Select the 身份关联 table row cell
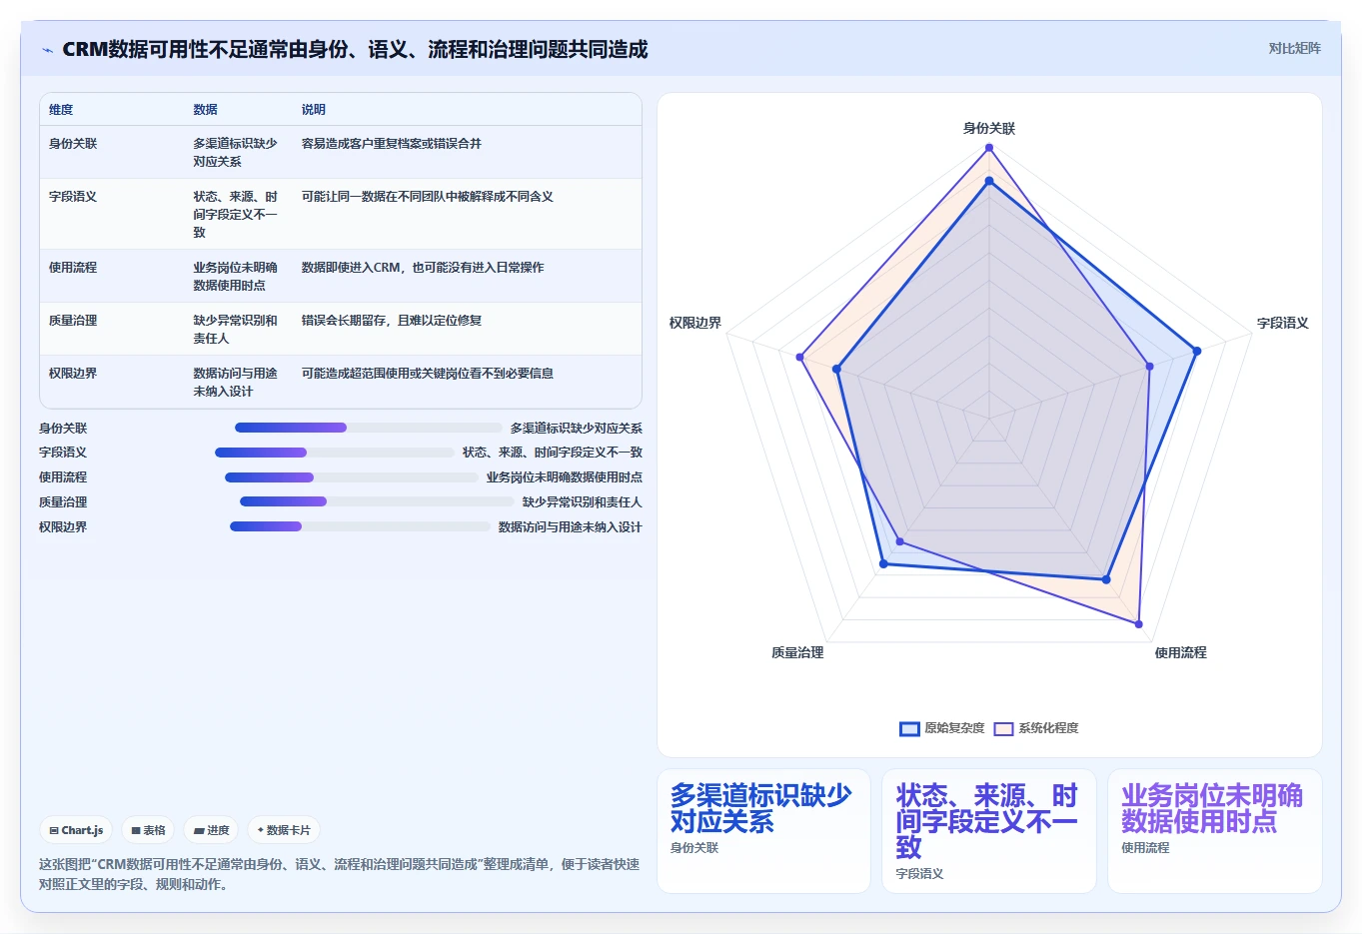This screenshot has width=1362, height=934. (73, 144)
